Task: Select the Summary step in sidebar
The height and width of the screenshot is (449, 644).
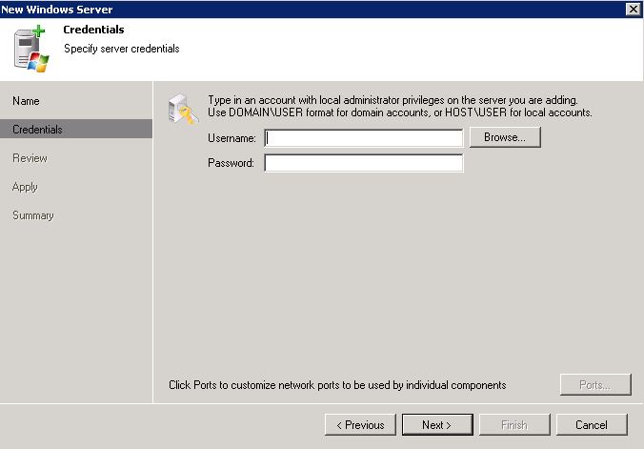Action: [x=32, y=215]
